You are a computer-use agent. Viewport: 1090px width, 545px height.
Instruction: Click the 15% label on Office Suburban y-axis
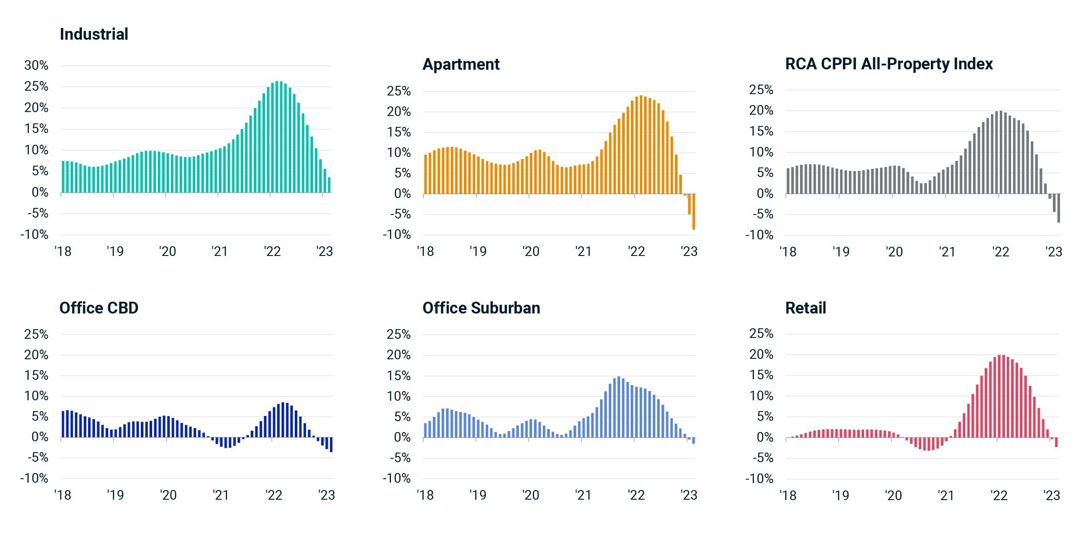pyautogui.click(x=399, y=376)
